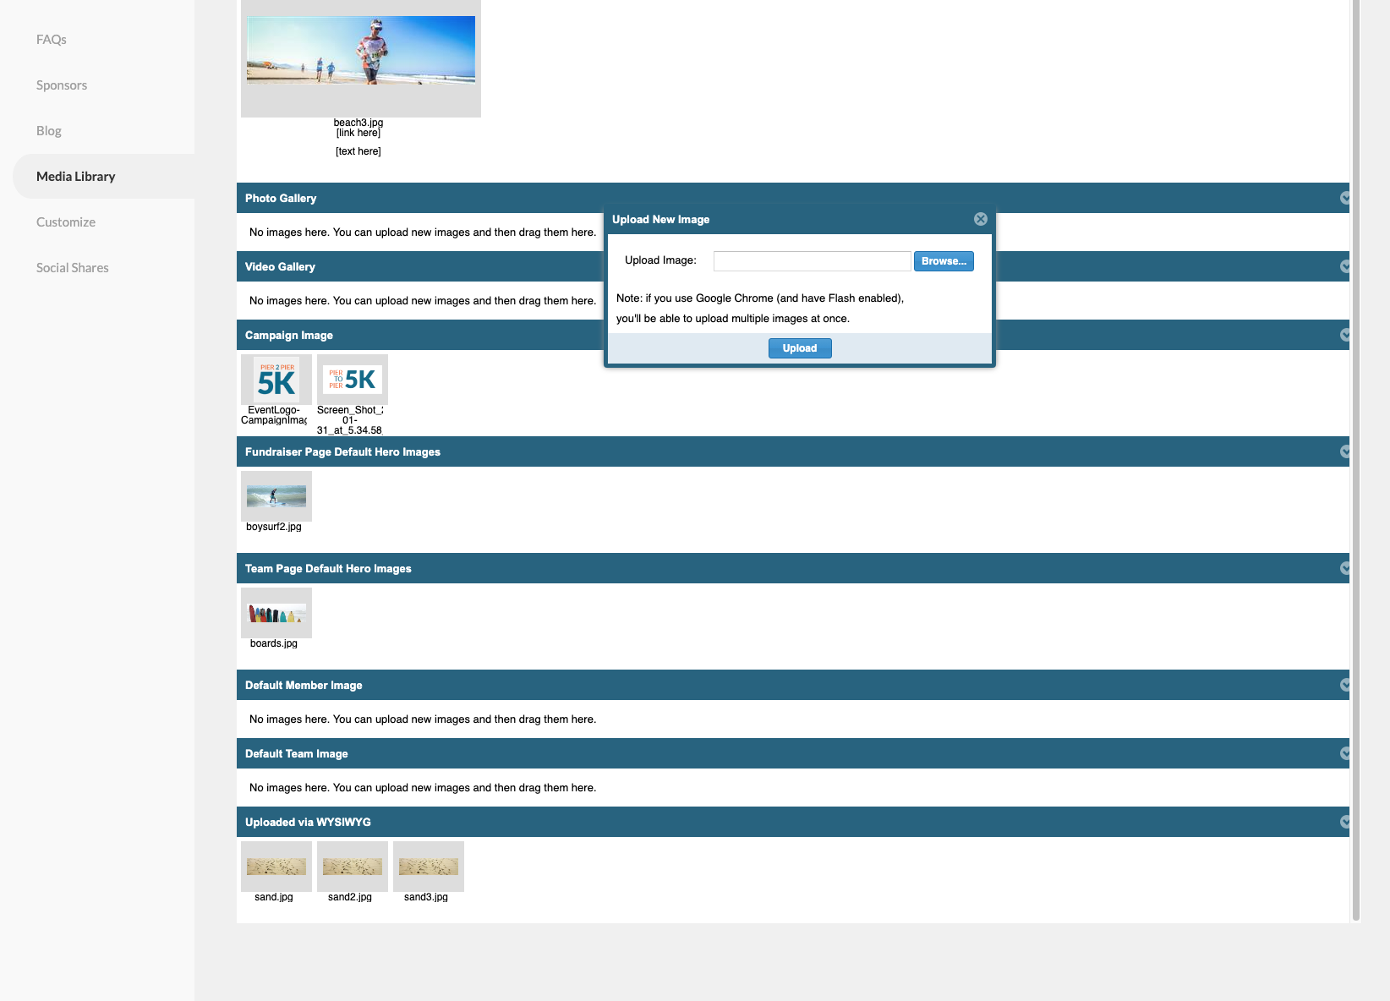This screenshot has height=1001, width=1390.
Task: Click the sand.jpg file name
Action: tap(274, 897)
